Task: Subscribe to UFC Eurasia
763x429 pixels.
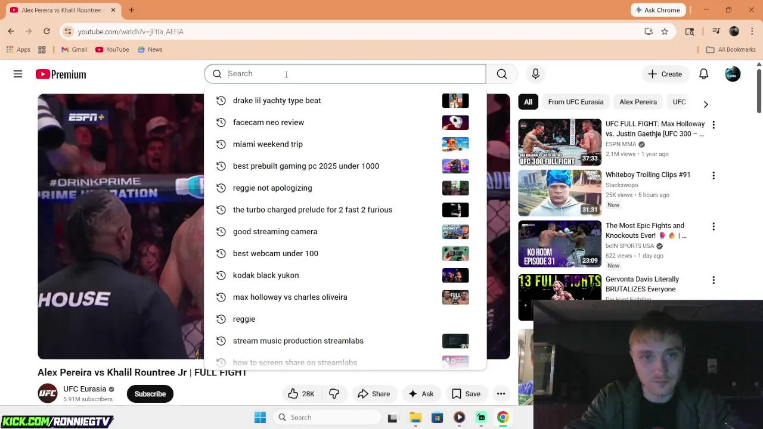Action: (150, 394)
